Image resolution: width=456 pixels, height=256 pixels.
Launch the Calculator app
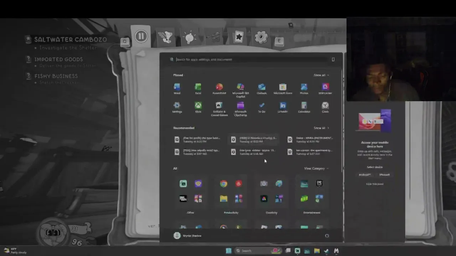pyautogui.click(x=304, y=107)
